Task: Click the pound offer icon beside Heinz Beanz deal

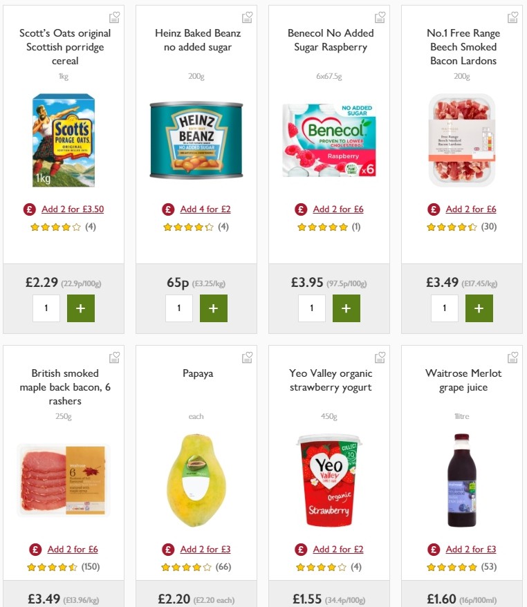Action: click(x=168, y=209)
